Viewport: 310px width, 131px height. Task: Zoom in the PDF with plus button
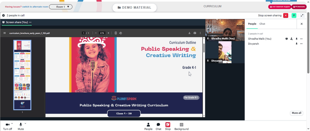pyautogui.click(x=108, y=33)
